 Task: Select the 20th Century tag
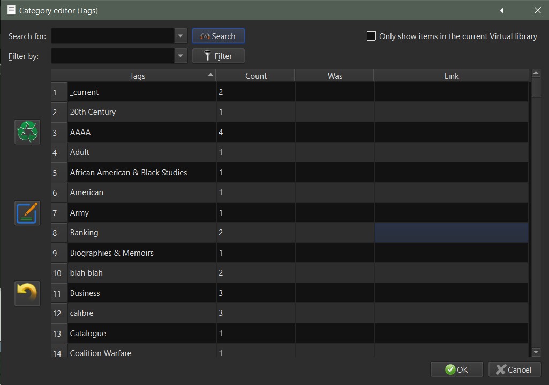[142, 112]
